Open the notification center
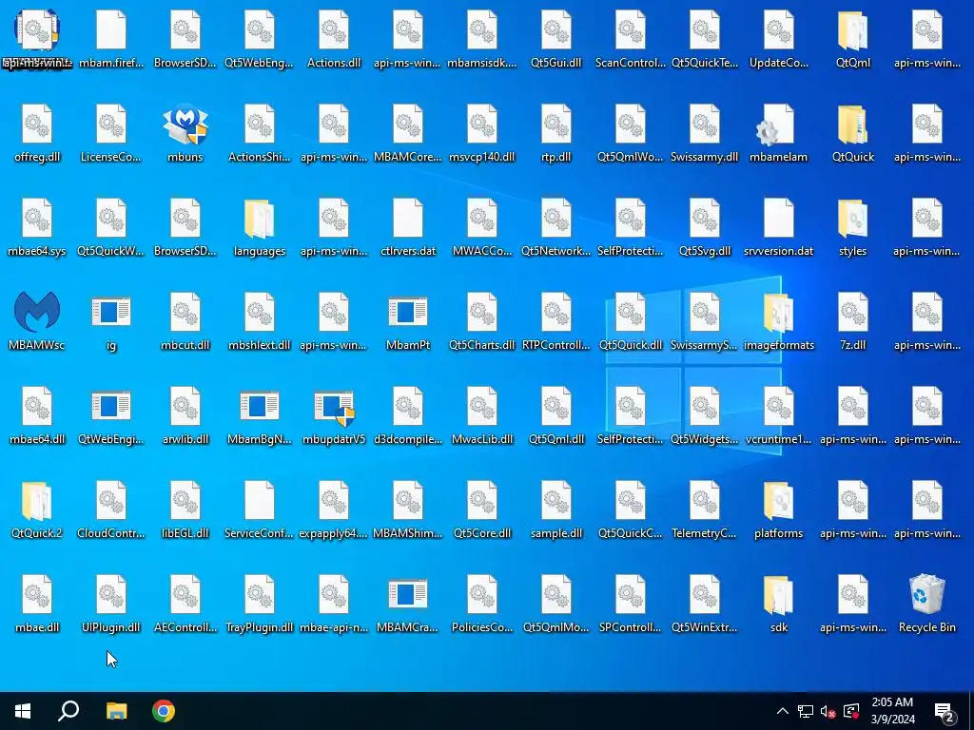This screenshot has width=974, height=730. 945,711
